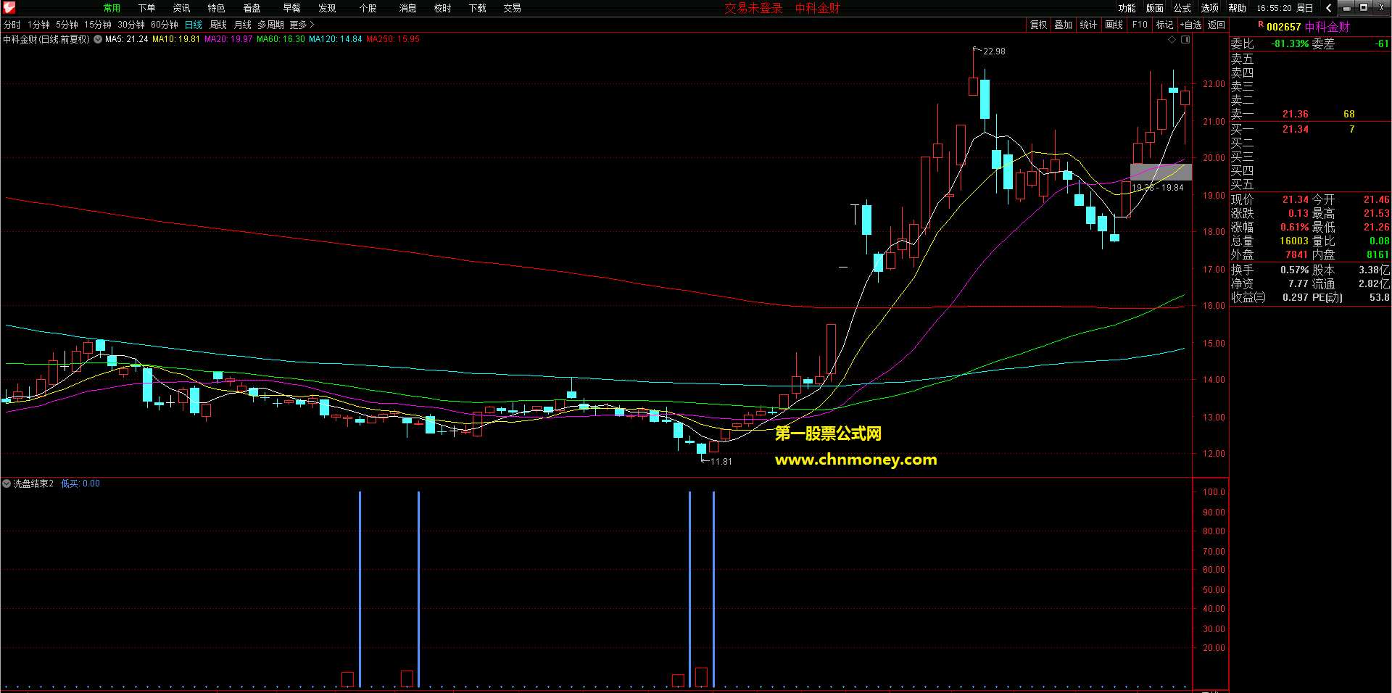Click the 返回 return button
Viewport: 1392px width, 693px height.
(1216, 25)
